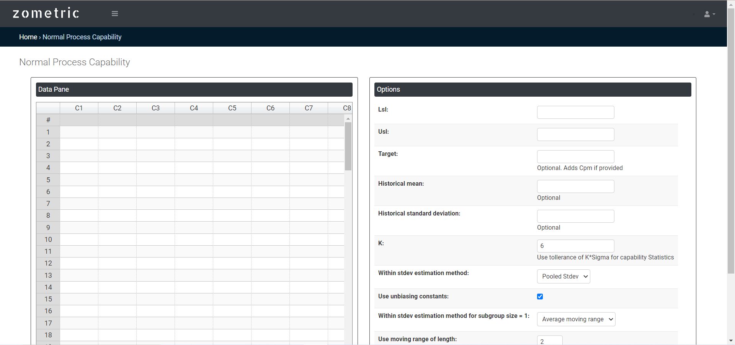This screenshot has width=735, height=345.
Task: Click the Usl input field
Action: [x=575, y=134]
